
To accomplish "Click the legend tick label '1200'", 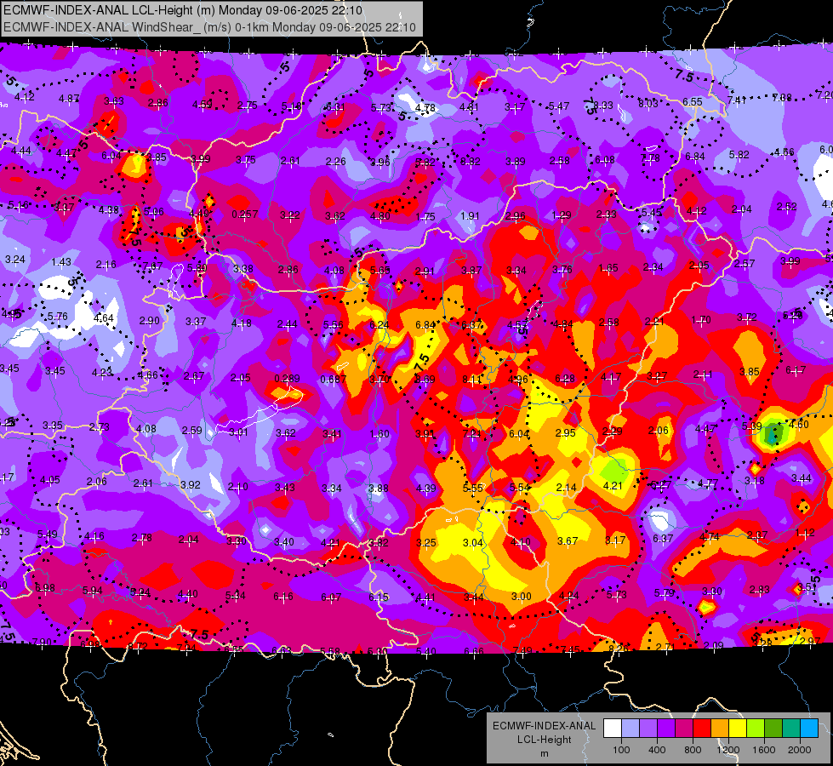I will [x=728, y=750].
